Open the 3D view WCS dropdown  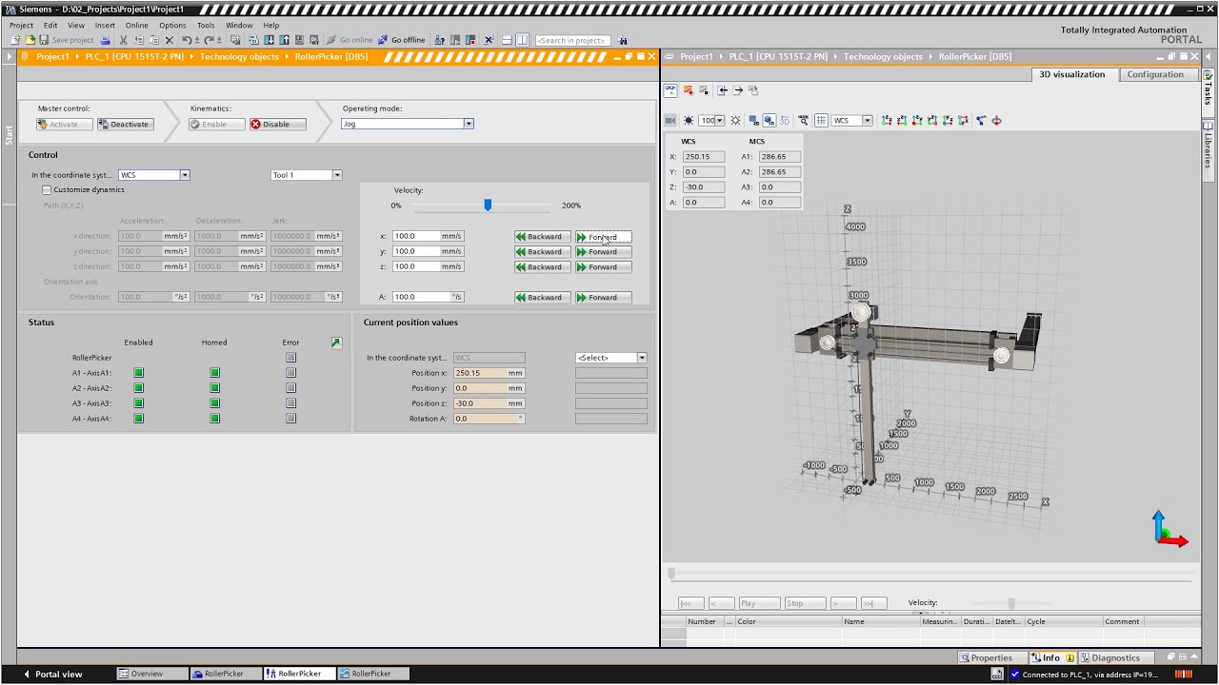coord(867,121)
